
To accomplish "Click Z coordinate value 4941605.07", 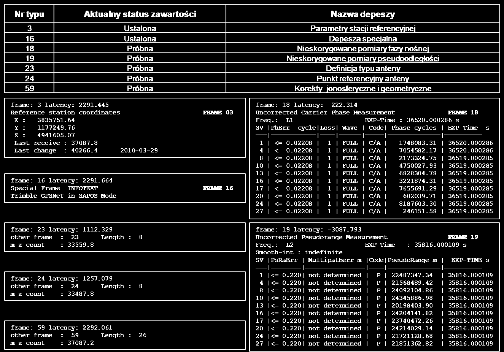I will (56, 135).
